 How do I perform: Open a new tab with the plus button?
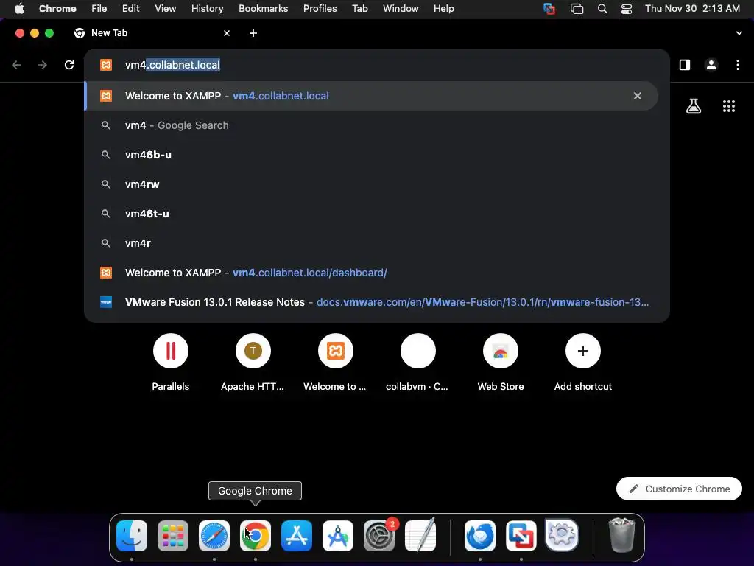[253, 33]
